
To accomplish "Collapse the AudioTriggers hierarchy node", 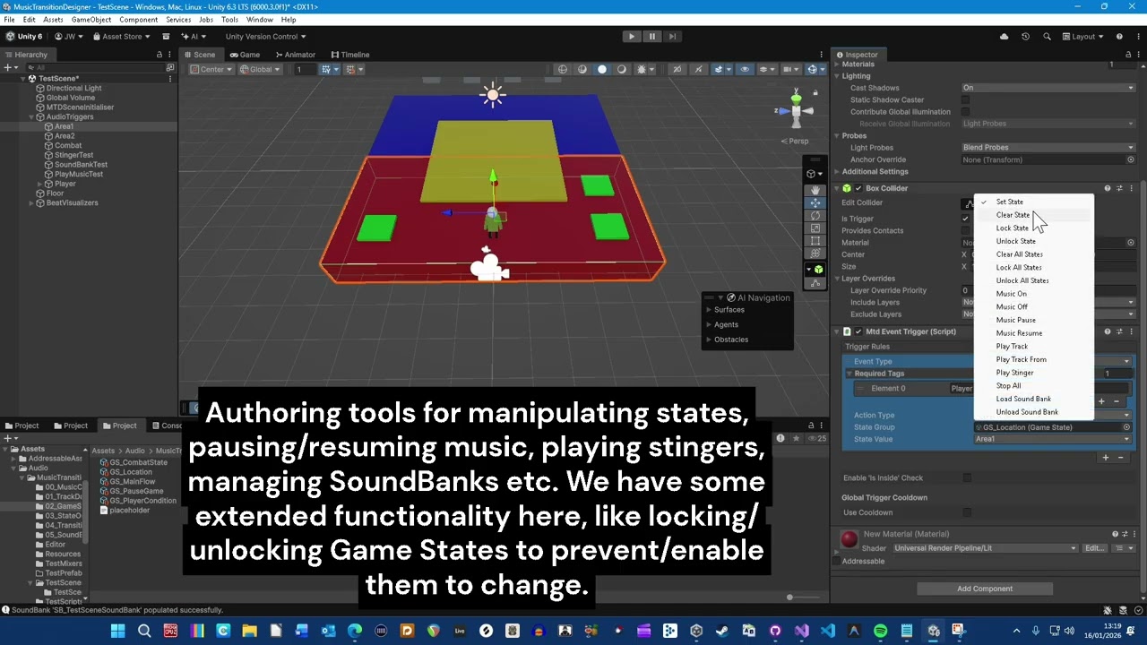I will (x=31, y=116).
